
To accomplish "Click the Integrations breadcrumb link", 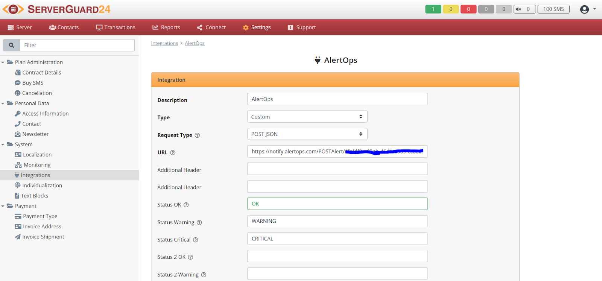I will [x=164, y=43].
